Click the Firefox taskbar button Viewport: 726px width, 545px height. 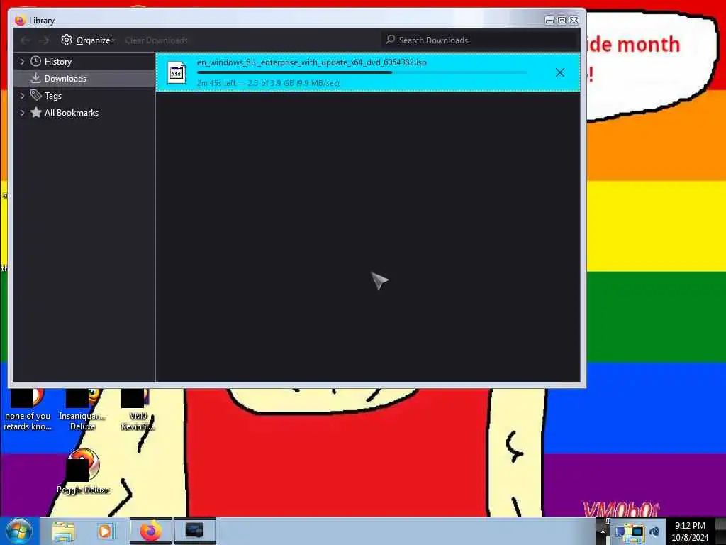[x=150, y=531]
